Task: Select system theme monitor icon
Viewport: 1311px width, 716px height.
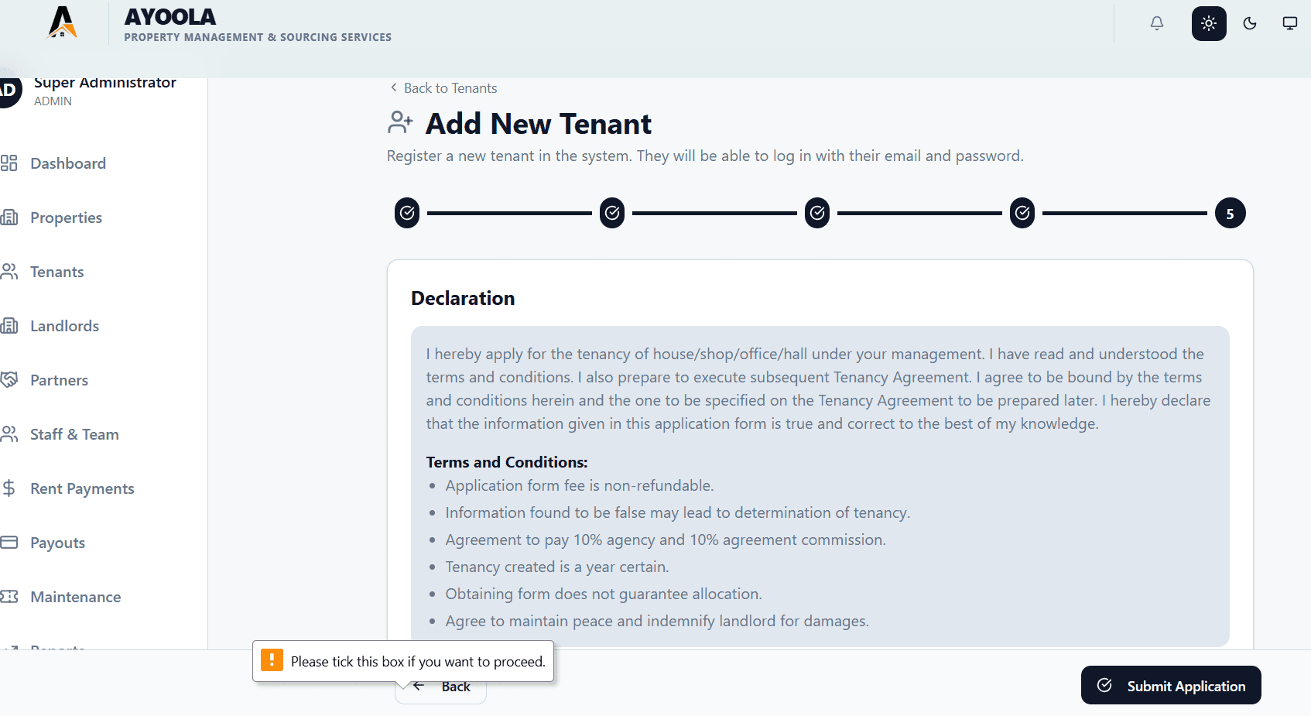Action: click(1290, 23)
